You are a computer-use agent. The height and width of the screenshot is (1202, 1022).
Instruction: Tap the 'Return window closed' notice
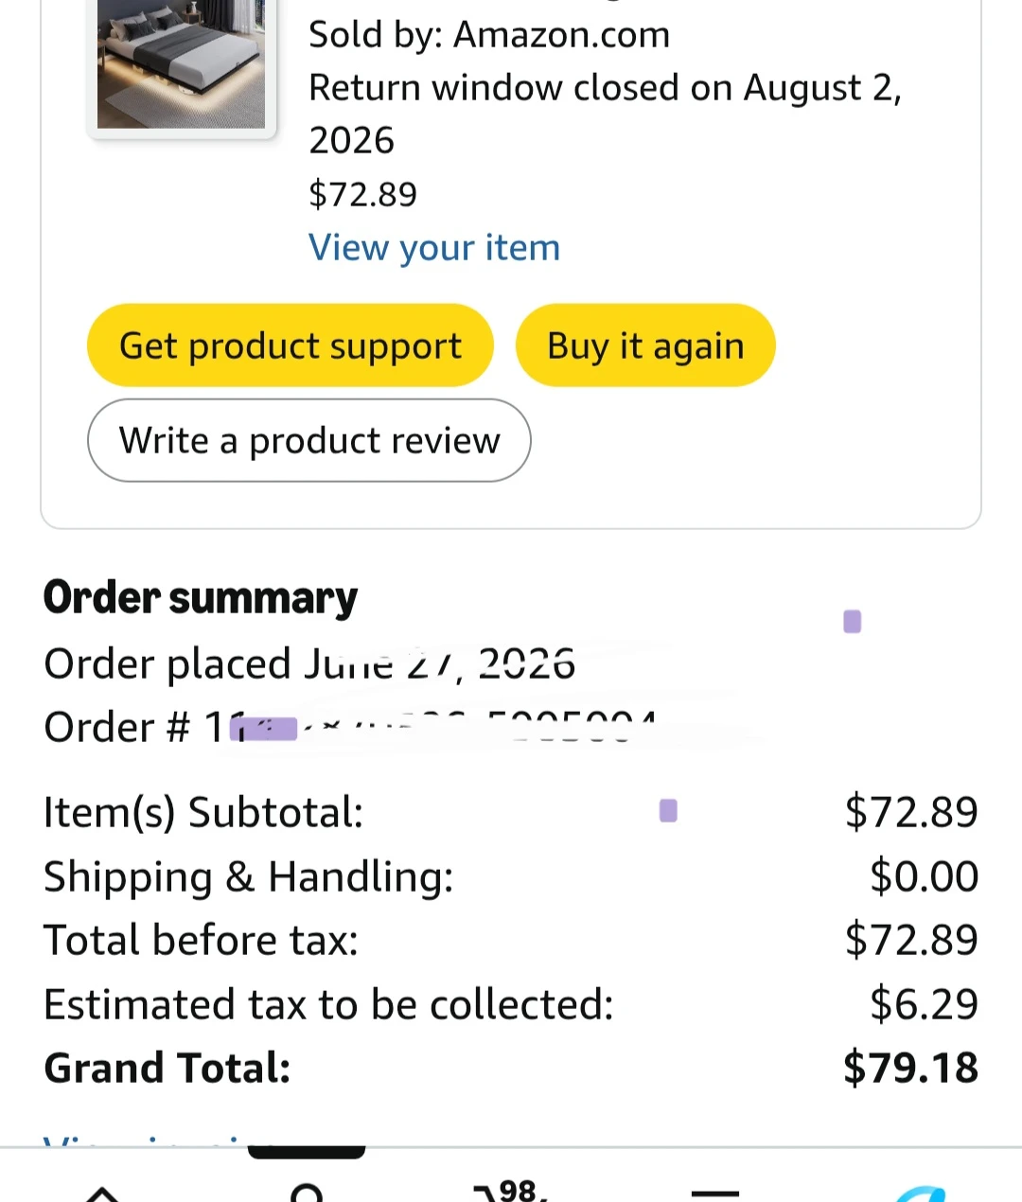click(606, 114)
